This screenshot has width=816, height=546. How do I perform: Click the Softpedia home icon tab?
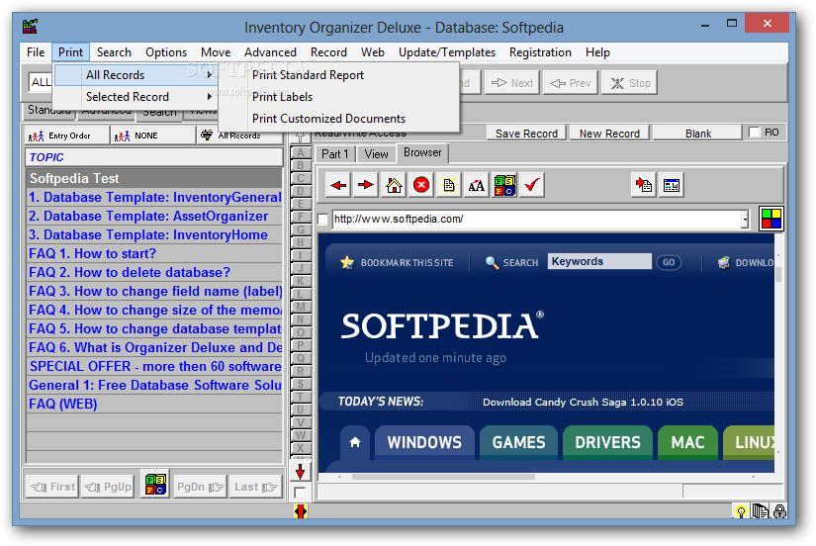[355, 442]
